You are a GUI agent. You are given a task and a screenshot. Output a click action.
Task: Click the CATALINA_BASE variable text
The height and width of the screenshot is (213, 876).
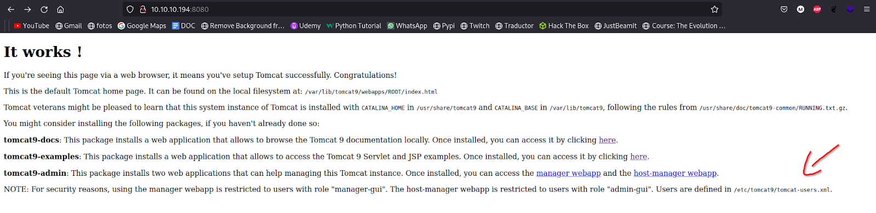coord(516,108)
